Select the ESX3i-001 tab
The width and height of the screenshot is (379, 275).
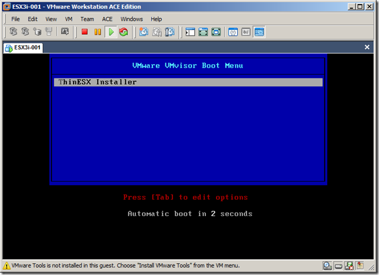point(24,48)
